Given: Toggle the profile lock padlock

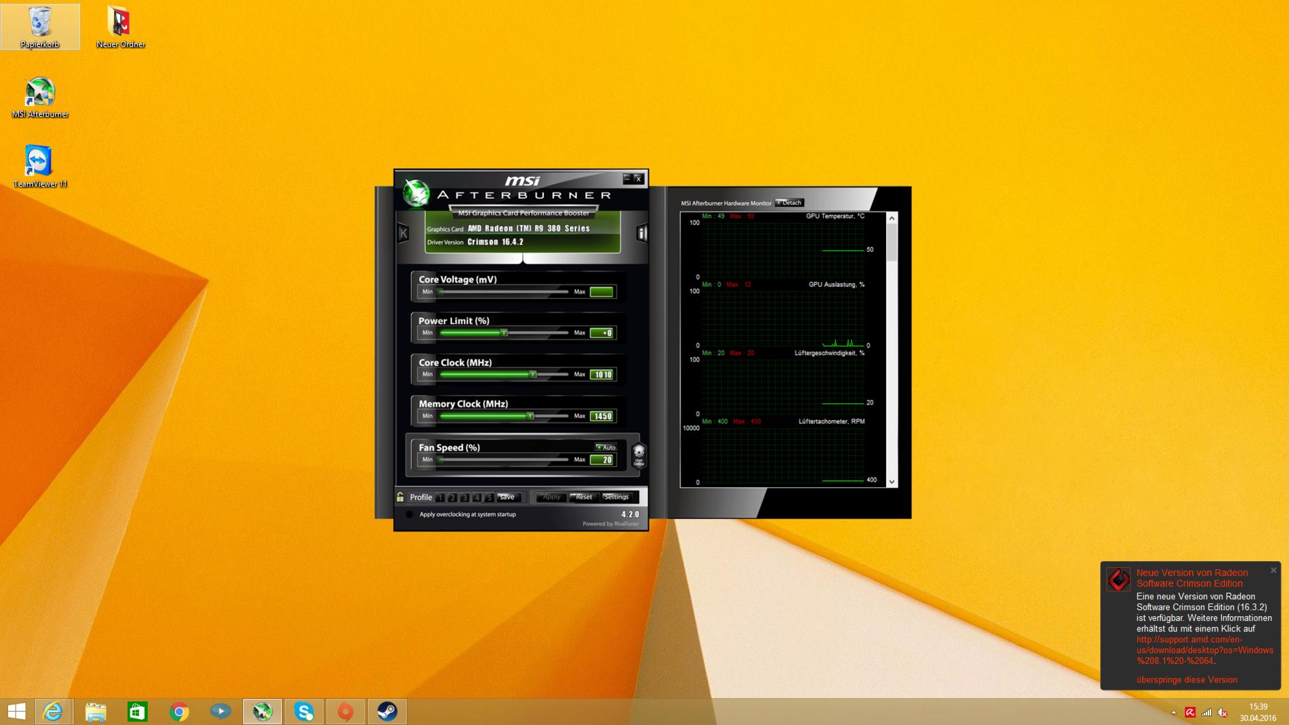Looking at the screenshot, I should pyautogui.click(x=400, y=497).
